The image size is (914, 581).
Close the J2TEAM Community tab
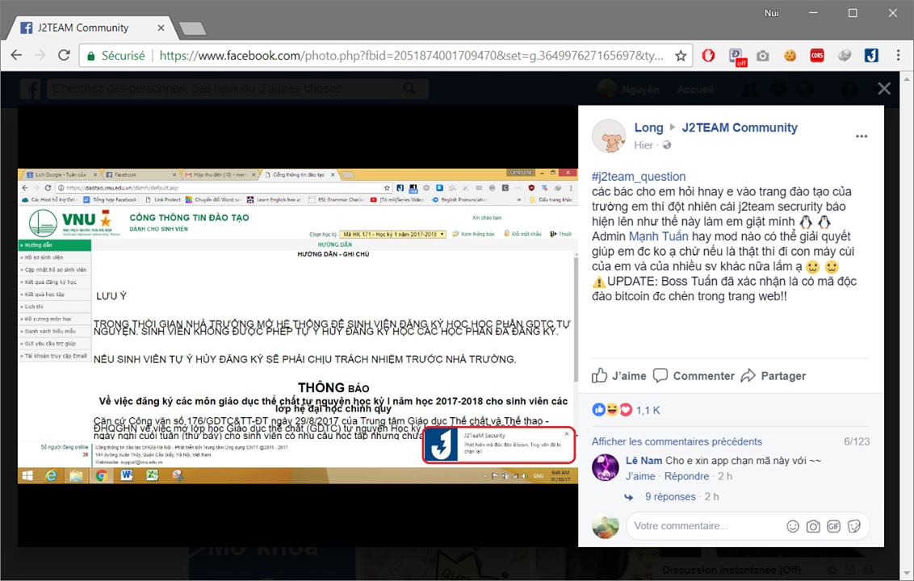[161, 27]
